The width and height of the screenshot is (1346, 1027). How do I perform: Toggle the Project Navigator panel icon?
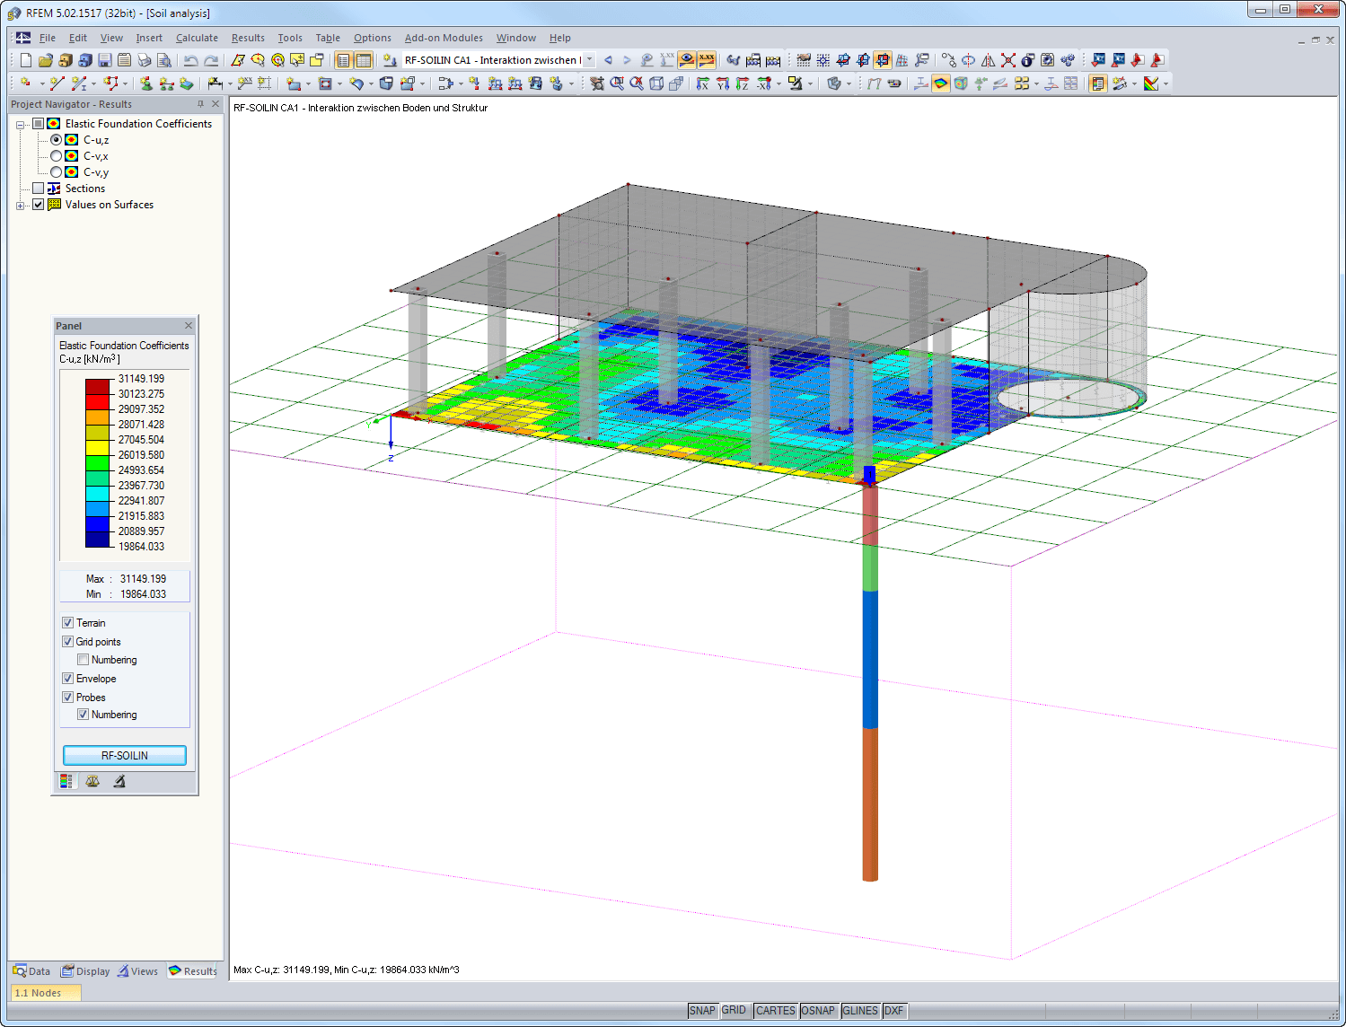343,60
